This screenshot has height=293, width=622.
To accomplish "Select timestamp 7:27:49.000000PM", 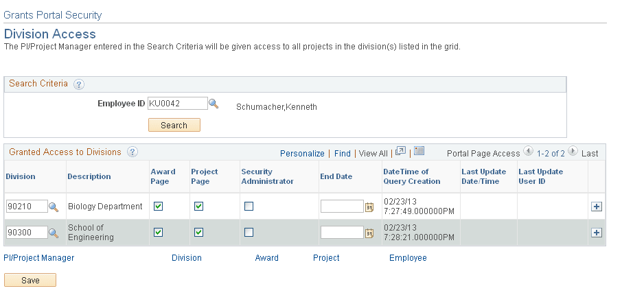I will (x=419, y=211).
